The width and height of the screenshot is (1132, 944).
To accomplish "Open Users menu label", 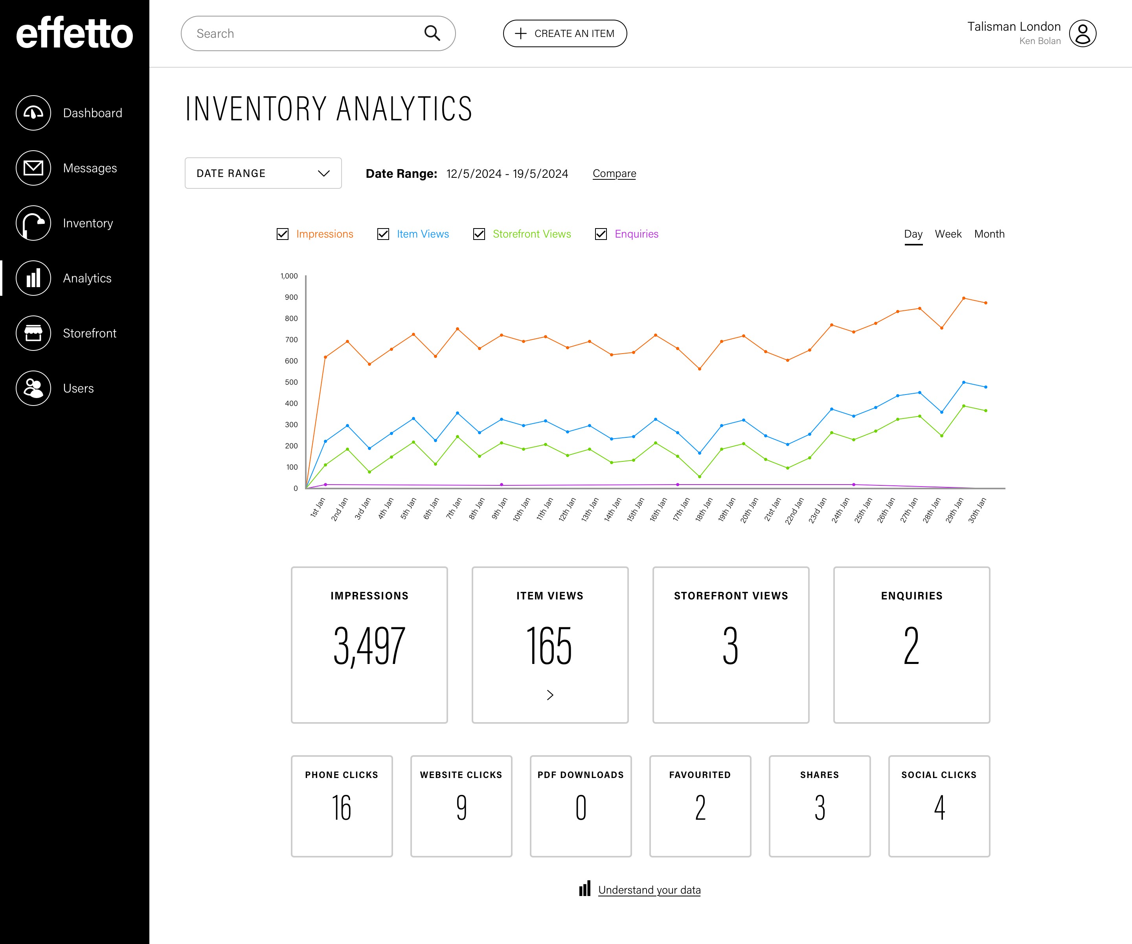I will click(x=78, y=388).
